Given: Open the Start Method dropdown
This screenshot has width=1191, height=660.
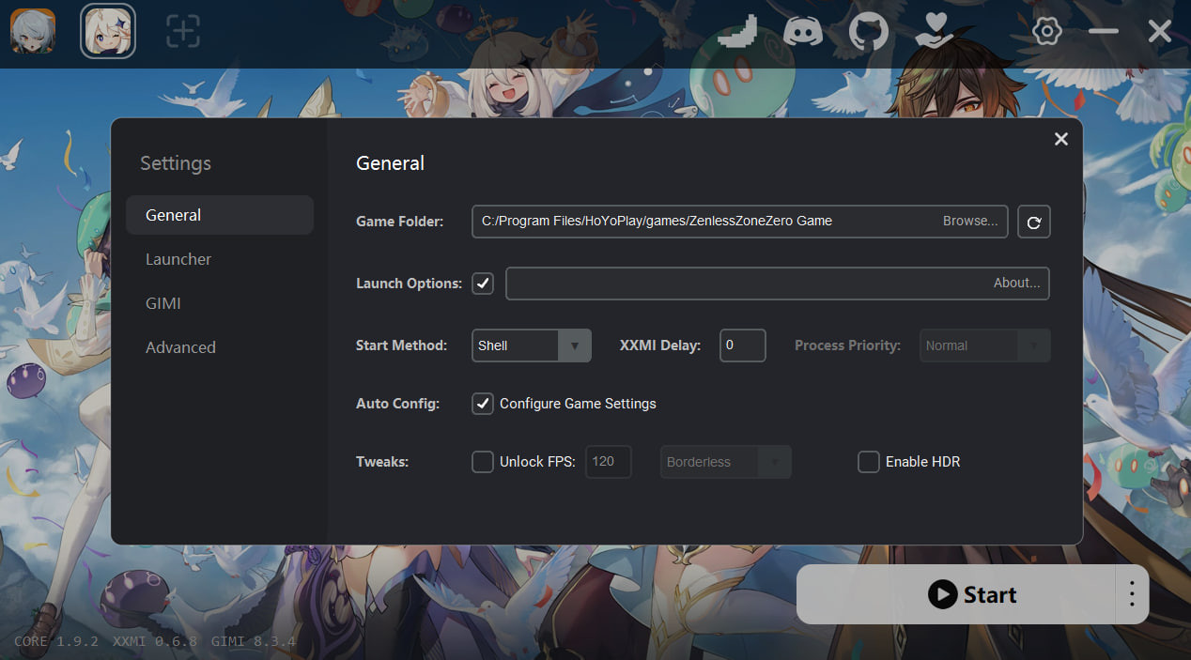Looking at the screenshot, I should click(x=532, y=345).
